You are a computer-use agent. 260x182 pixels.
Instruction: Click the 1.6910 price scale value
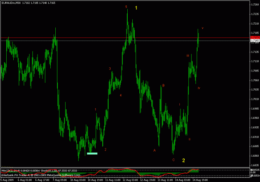click(x=255, y=137)
